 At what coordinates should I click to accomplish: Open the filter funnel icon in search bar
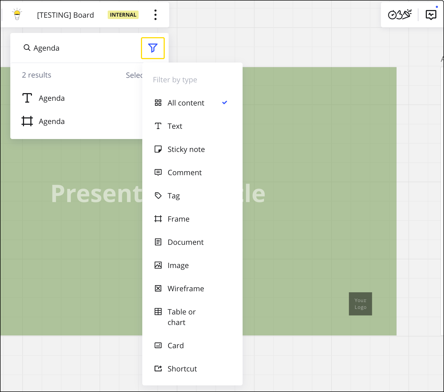point(153,48)
